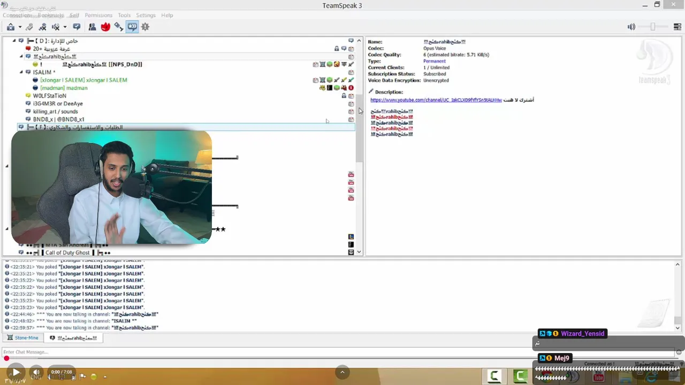Click the green cube badge on xJongar row

click(x=330, y=80)
